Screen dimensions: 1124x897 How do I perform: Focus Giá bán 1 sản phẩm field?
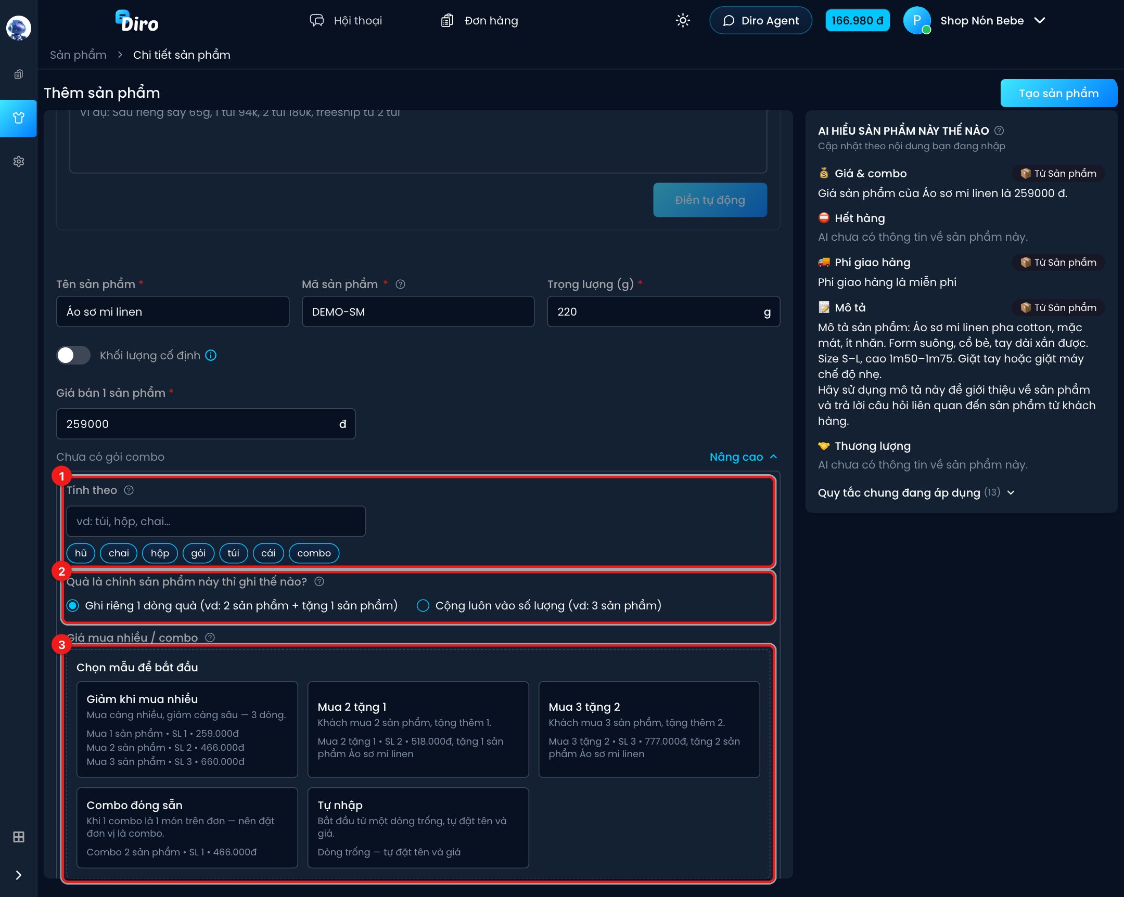point(206,423)
